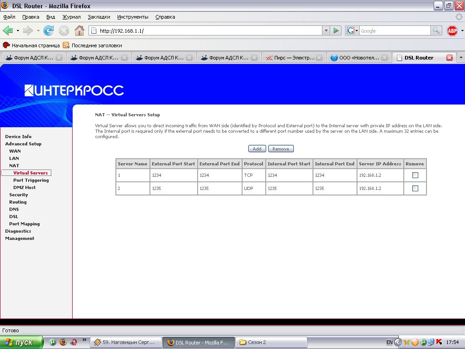
Task: Close the DSL Router tab
Action: coord(450,58)
